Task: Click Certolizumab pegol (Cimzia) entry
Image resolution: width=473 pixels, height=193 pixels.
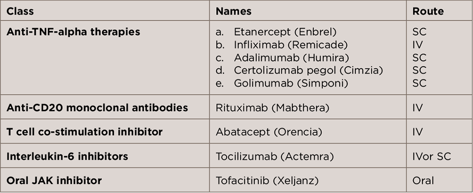Action: (x=308, y=70)
